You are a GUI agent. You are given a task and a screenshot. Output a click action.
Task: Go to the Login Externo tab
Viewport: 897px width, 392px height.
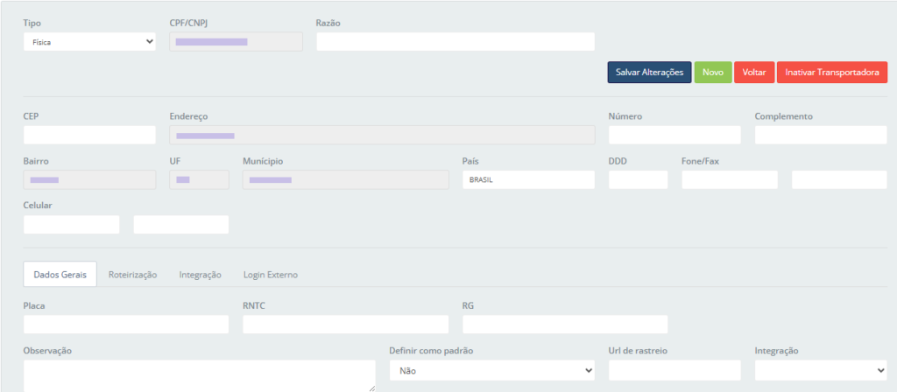pyautogui.click(x=271, y=275)
